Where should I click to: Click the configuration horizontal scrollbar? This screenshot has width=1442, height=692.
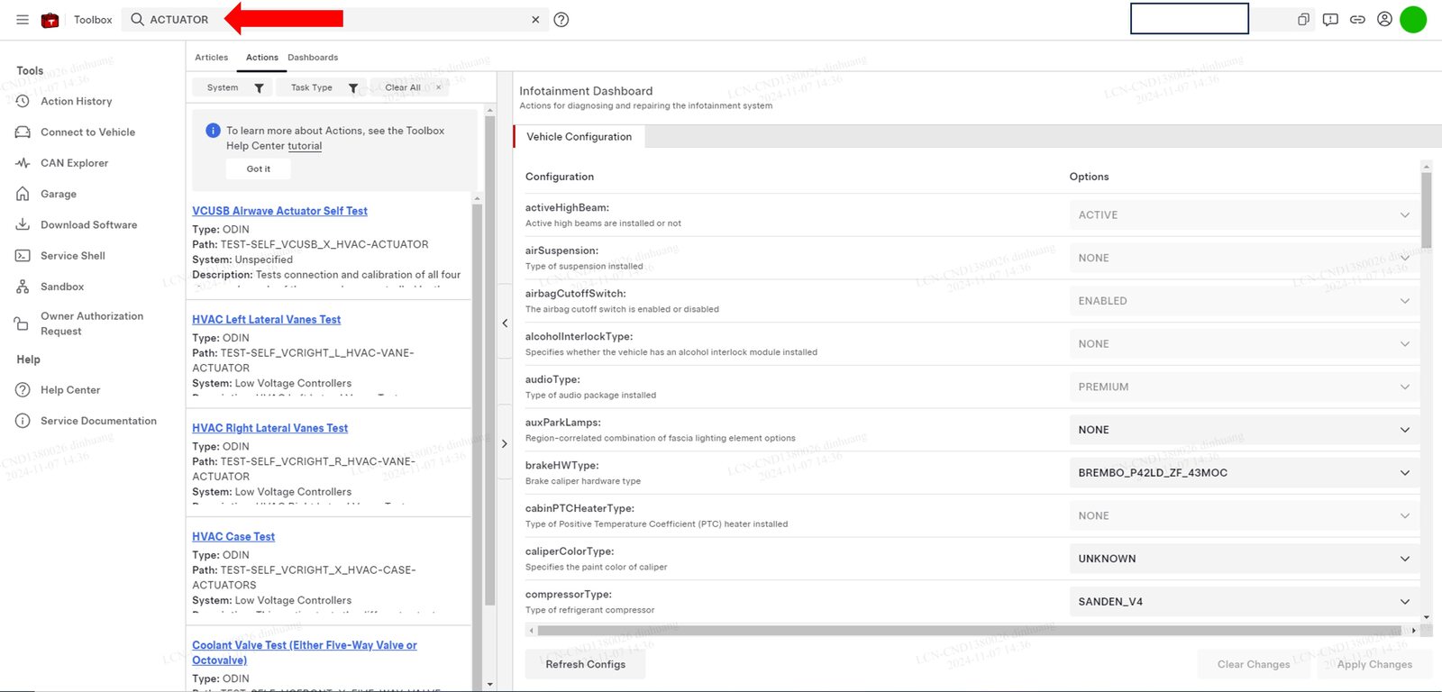click(969, 631)
